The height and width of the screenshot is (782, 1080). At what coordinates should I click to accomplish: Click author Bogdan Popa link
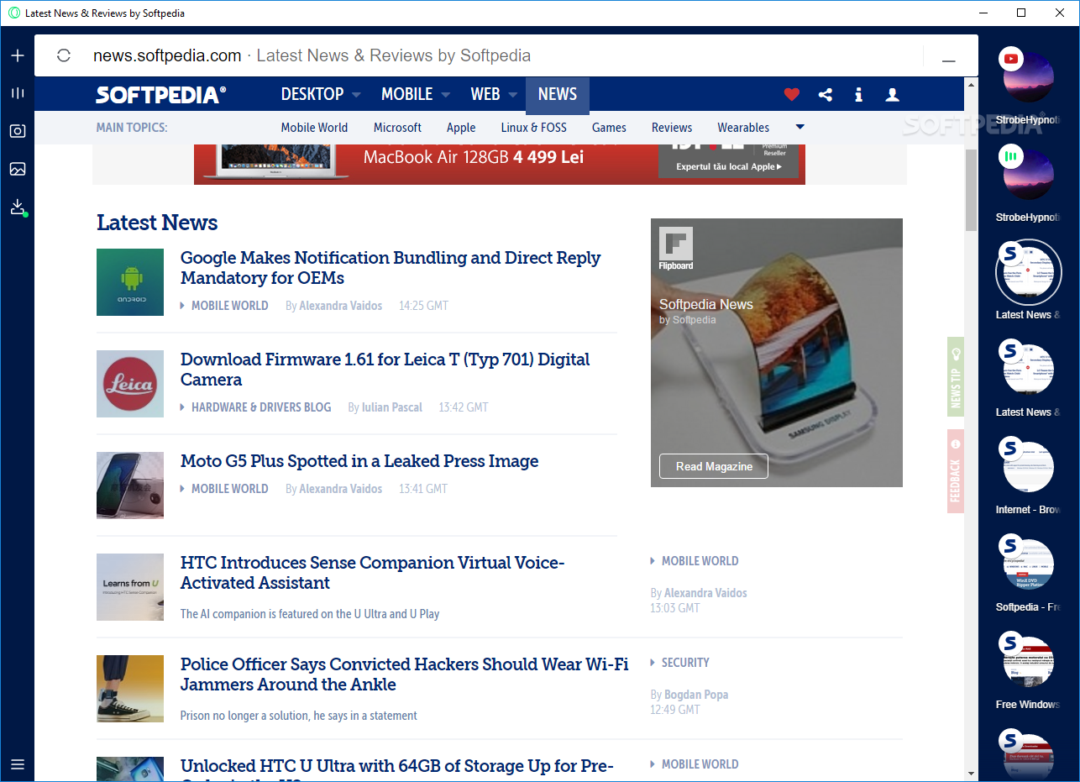coord(696,695)
